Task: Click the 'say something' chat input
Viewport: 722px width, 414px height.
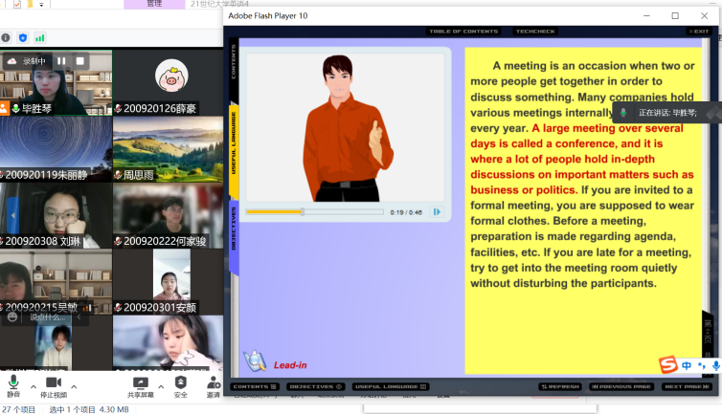Action: coord(48,316)
